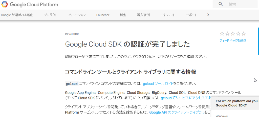Image resolution: width=259 pixels, height=117 pixels.
Task: Open Google API のクライアント ライブラリ link
Action: (177, 112)
